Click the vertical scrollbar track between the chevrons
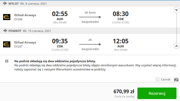The height and width of the screenshot is (101, 180). pos(177,28)
